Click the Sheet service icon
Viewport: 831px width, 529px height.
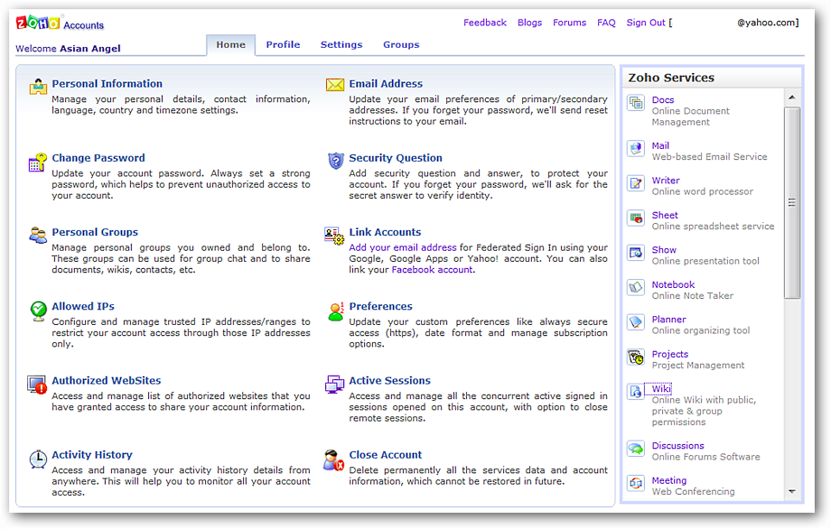pyautogui.click(x=635, y=218)
